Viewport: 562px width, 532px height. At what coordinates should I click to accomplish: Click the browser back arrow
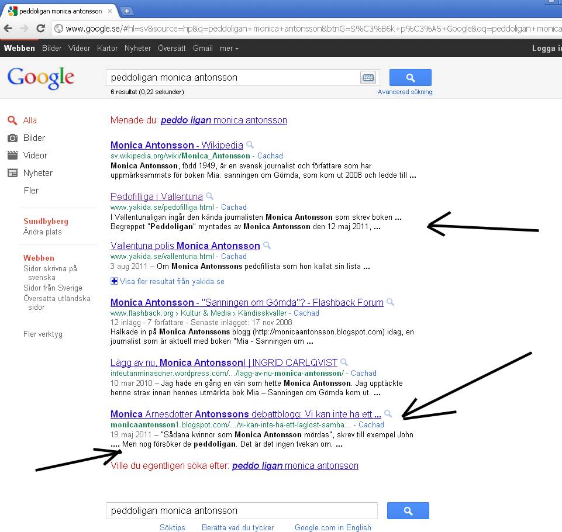[8, 28]
